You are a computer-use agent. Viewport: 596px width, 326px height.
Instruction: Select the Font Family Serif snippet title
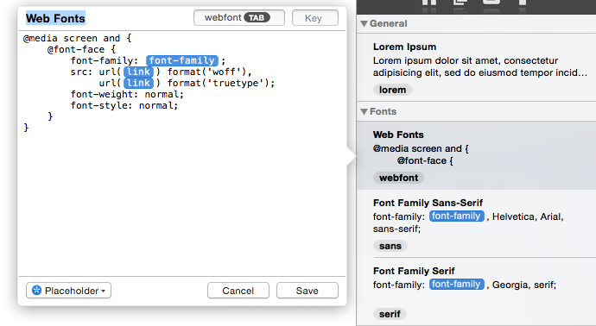[414, 271]
